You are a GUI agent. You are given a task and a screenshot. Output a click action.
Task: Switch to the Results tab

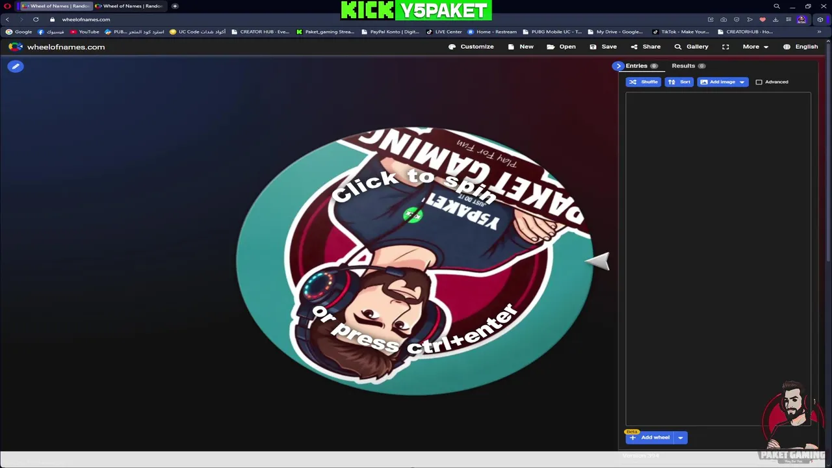tap(688, 66)
